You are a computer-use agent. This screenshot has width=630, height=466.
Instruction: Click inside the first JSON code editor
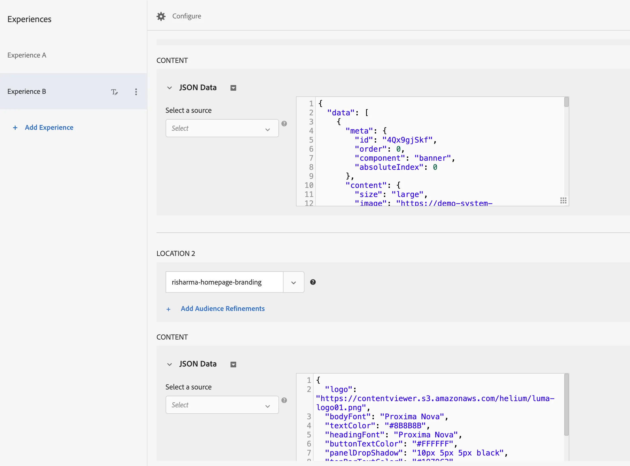432,151
